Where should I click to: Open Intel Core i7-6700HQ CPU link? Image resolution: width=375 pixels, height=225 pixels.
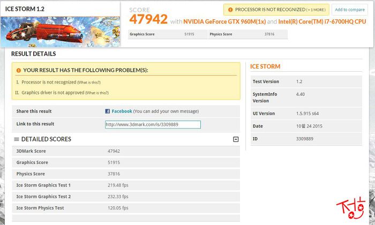tap(322, 21)
